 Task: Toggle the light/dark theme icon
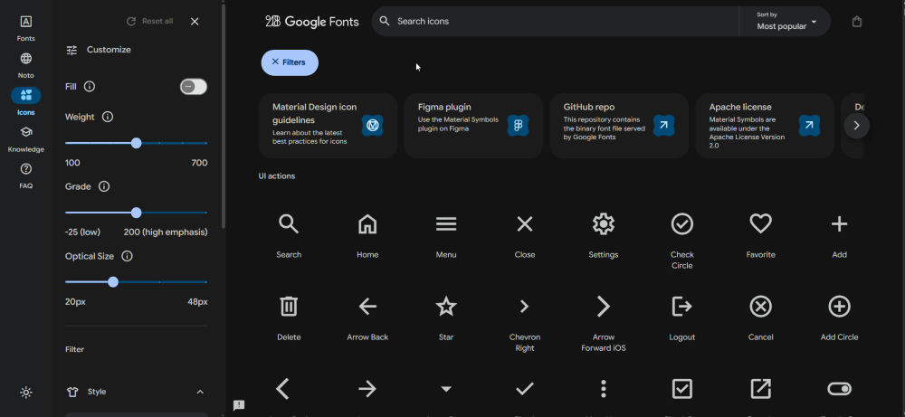click(x=26, y=393)
